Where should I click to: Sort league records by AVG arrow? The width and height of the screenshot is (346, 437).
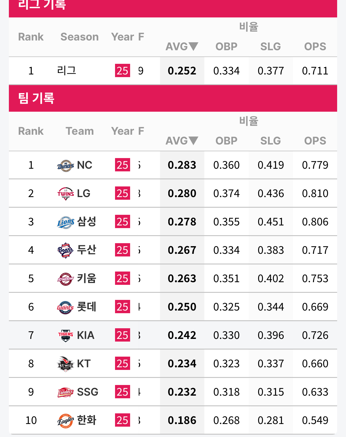[x=193, y=46]
